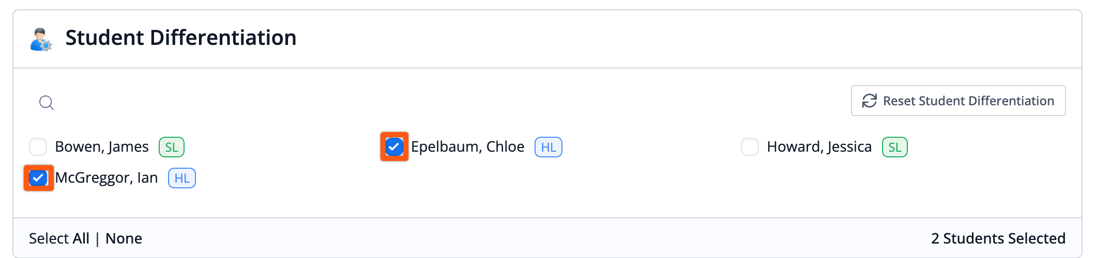Click the name label Epelbaum, Chloe

(467, 147)
